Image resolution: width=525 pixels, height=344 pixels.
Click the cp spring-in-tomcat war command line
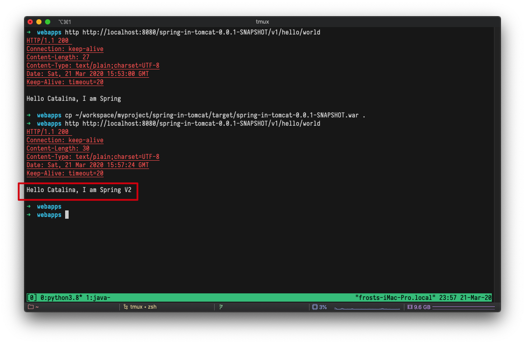(196, 115)
